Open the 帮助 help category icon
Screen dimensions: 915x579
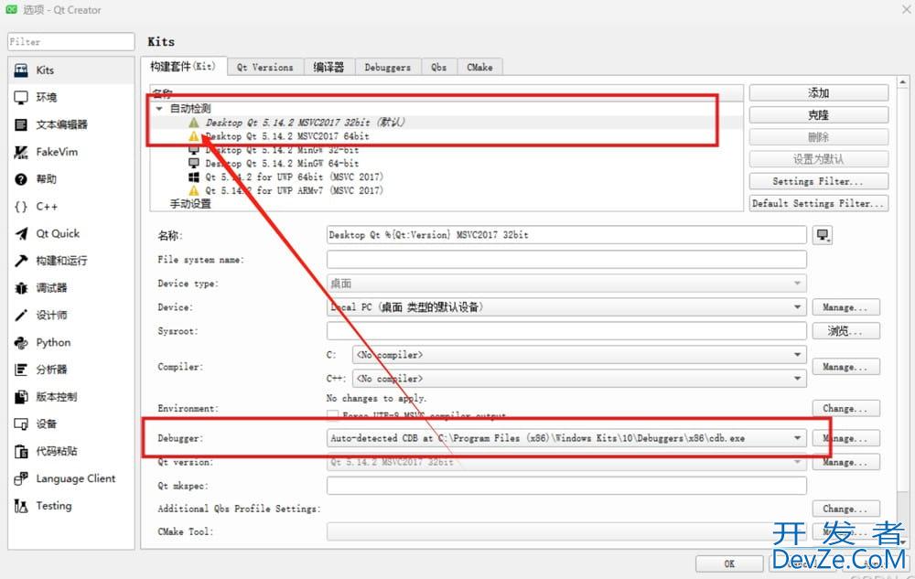click(21, 179)
